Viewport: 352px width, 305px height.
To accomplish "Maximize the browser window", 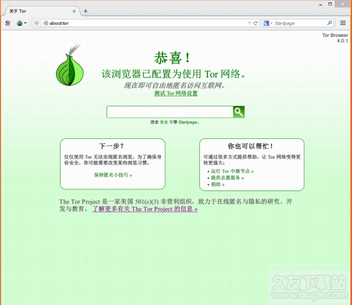I will [x=330, y=4].
